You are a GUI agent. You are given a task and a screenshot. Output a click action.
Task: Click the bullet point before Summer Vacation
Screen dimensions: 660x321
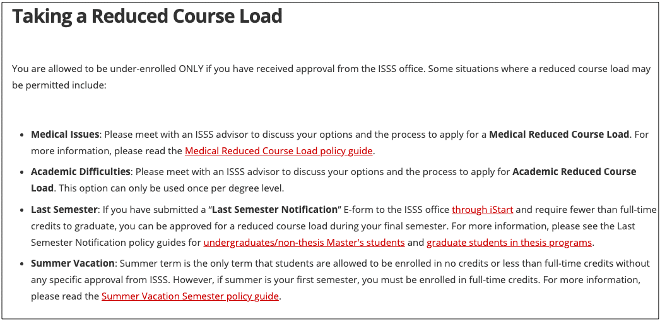point(21,263)
